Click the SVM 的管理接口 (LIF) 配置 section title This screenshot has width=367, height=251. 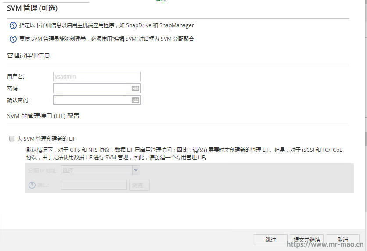tap(43, 116)
